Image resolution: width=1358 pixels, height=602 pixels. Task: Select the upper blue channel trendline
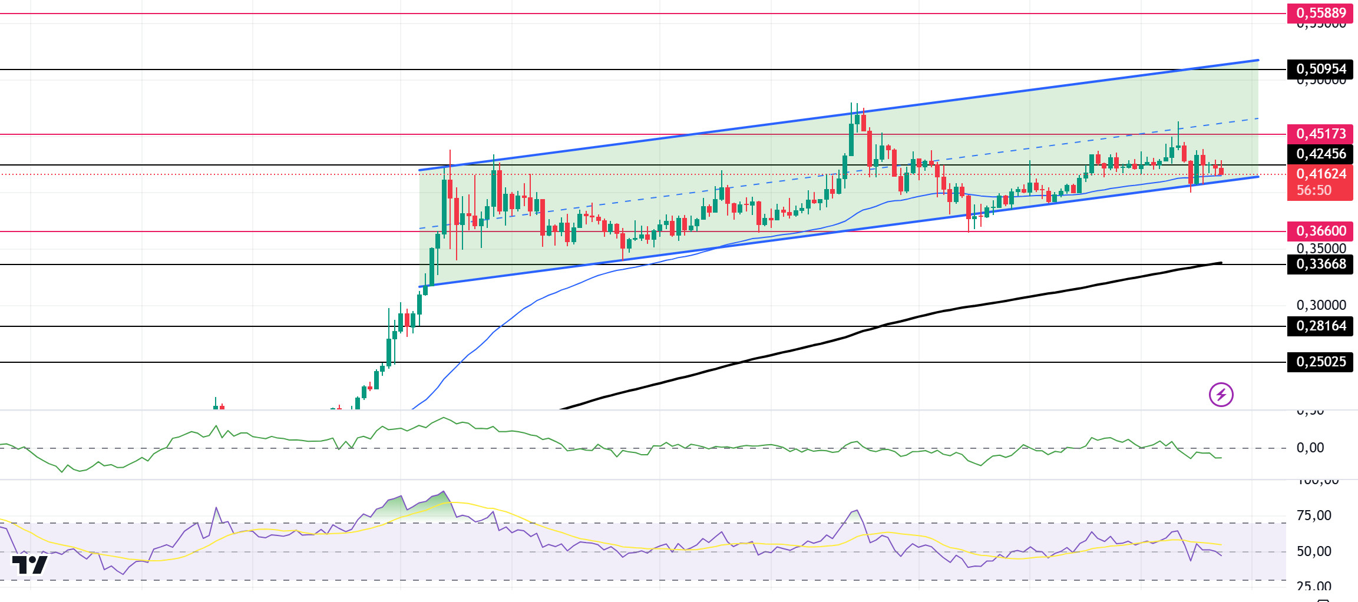click(838, 115)
